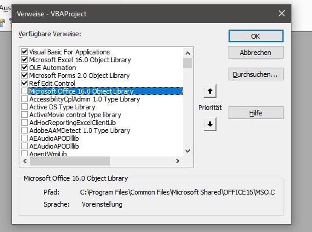Uncheck OLE Automation reference
Viewport: 312px width, 232px height.
24,68
